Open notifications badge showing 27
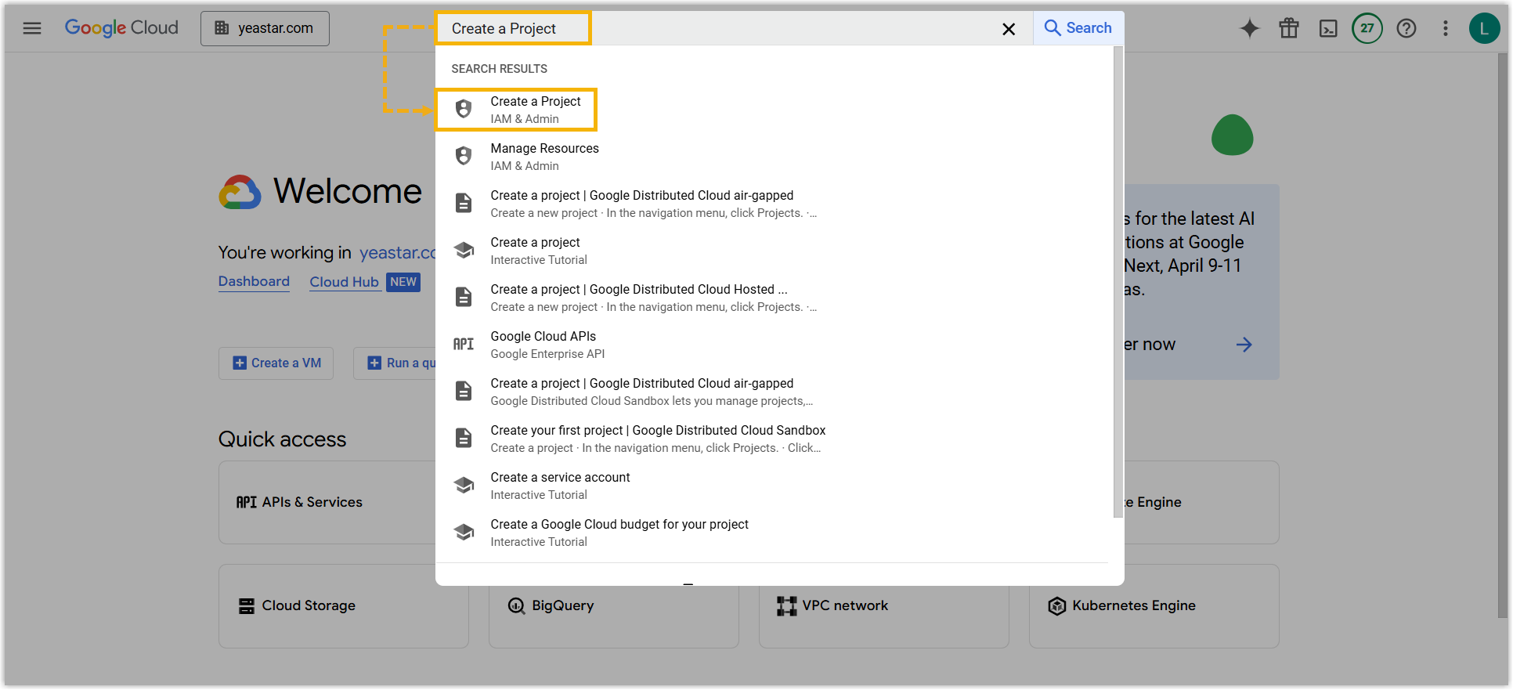 click(1367, 29)
